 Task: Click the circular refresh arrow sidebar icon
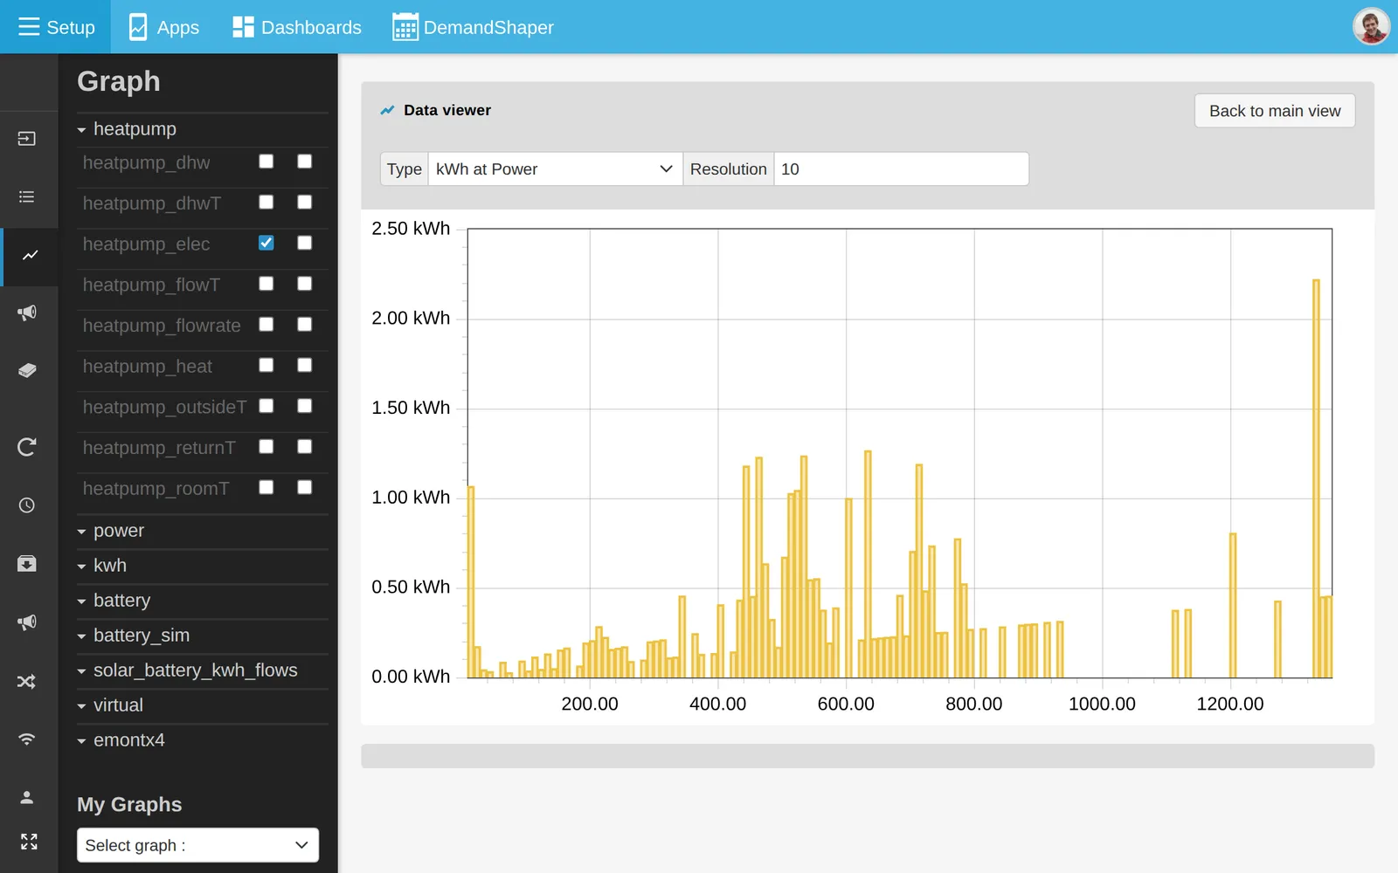pos(27,447)
